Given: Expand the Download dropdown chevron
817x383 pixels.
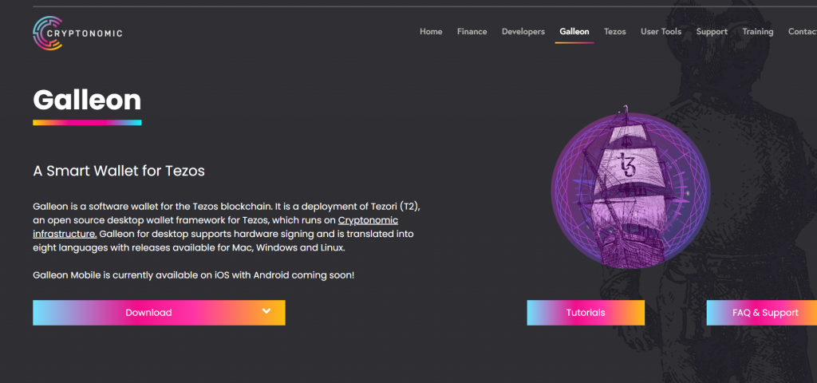Looking at the screenshot, I should click(266, 311).
